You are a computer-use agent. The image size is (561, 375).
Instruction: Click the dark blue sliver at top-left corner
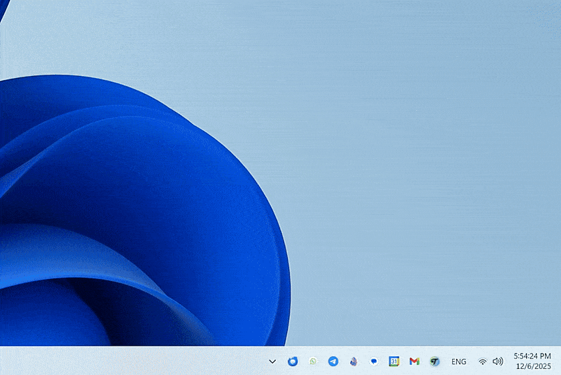coord(1,10)
